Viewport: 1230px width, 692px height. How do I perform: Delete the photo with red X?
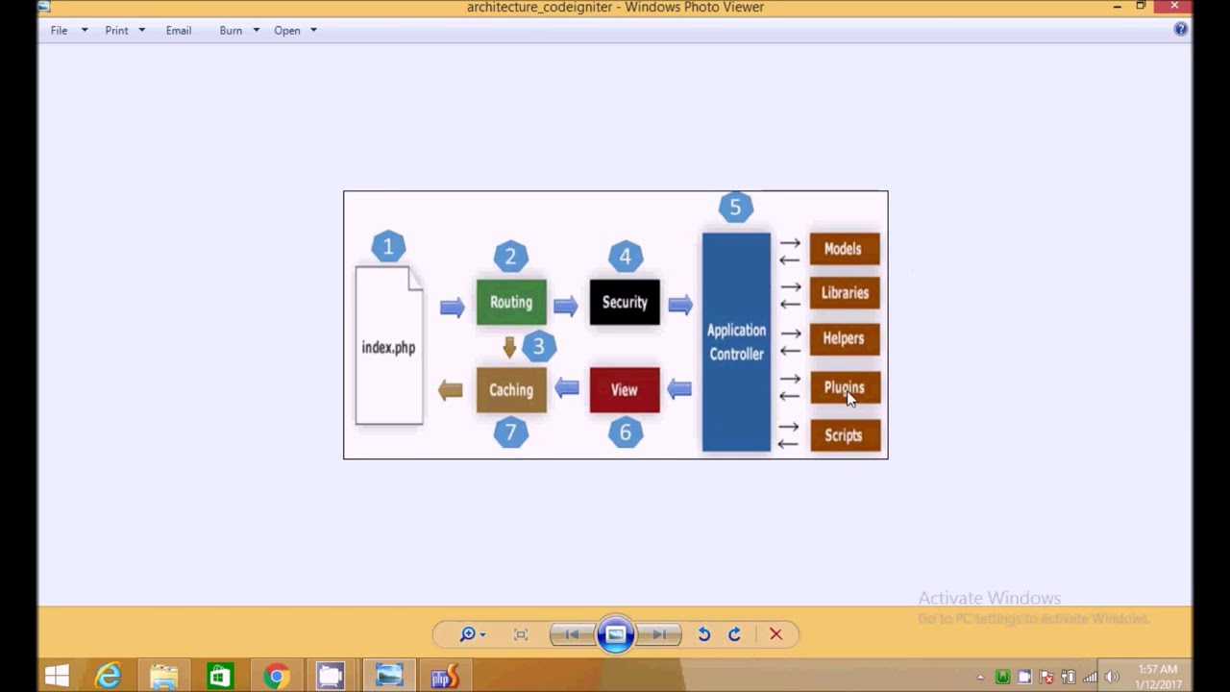[x=776, y=634]
